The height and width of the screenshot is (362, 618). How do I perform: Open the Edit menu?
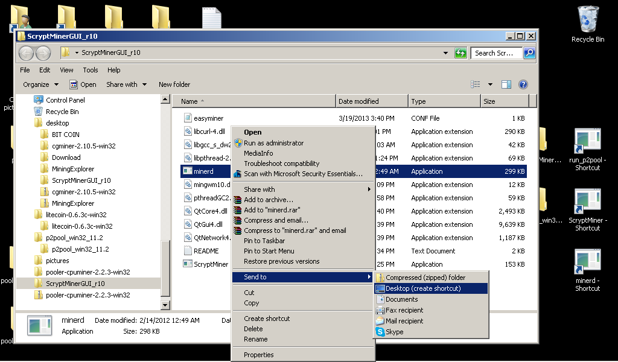pos(45,70)
